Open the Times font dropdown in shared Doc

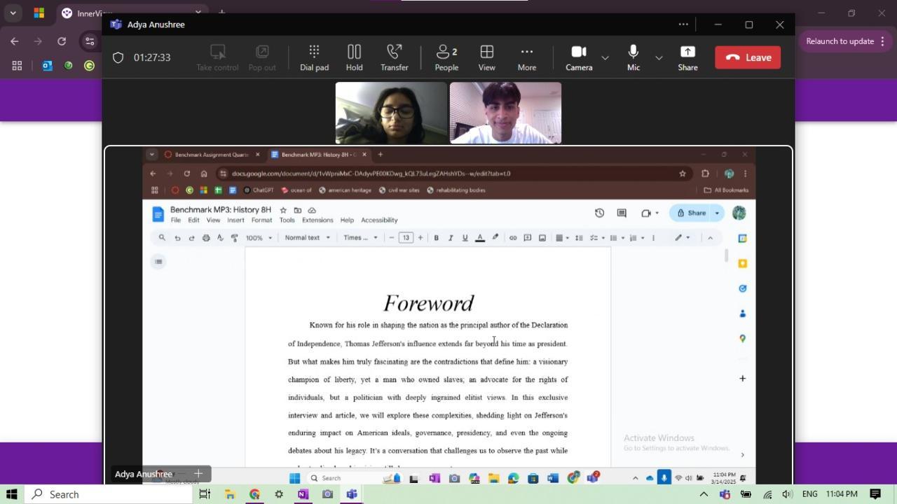[x=361, y=238]
